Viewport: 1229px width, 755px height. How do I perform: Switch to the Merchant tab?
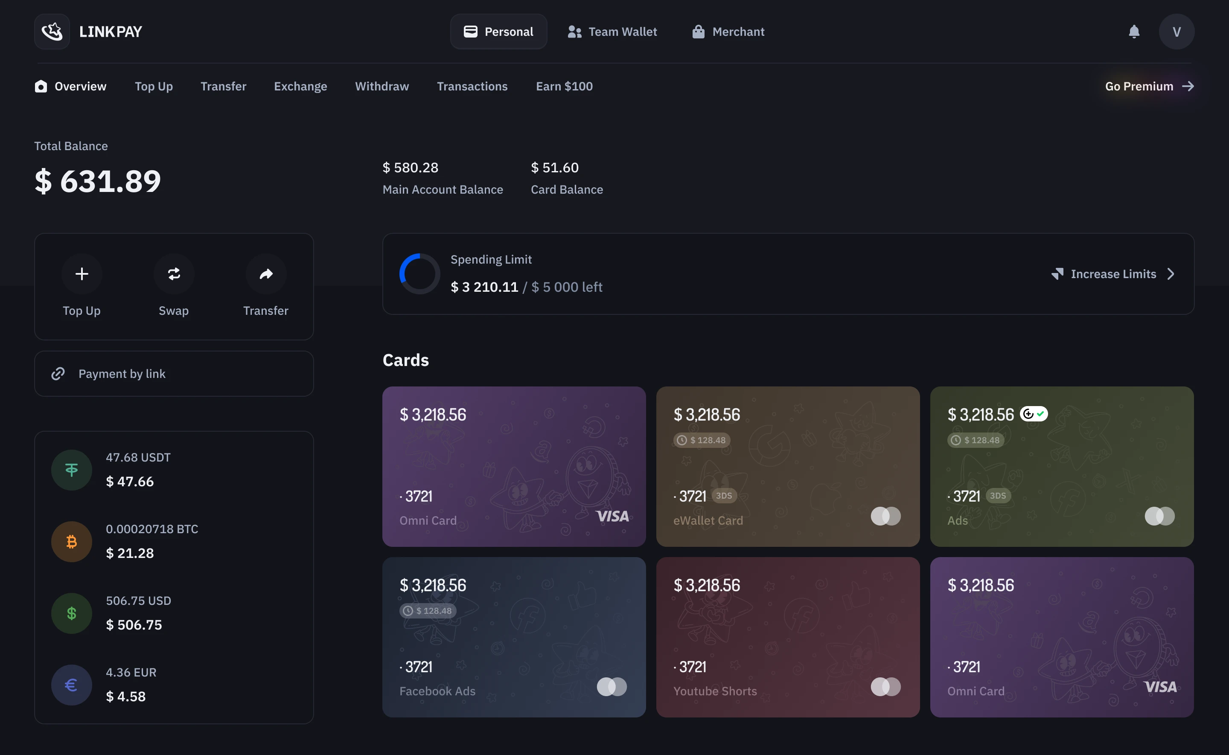728,32
